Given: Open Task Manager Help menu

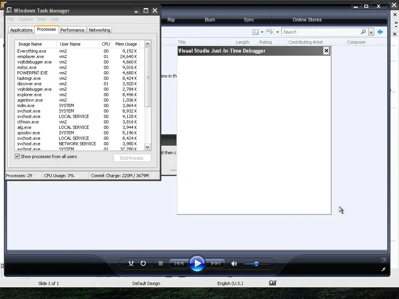Looking at the screenshot, I should click(55, 19).
